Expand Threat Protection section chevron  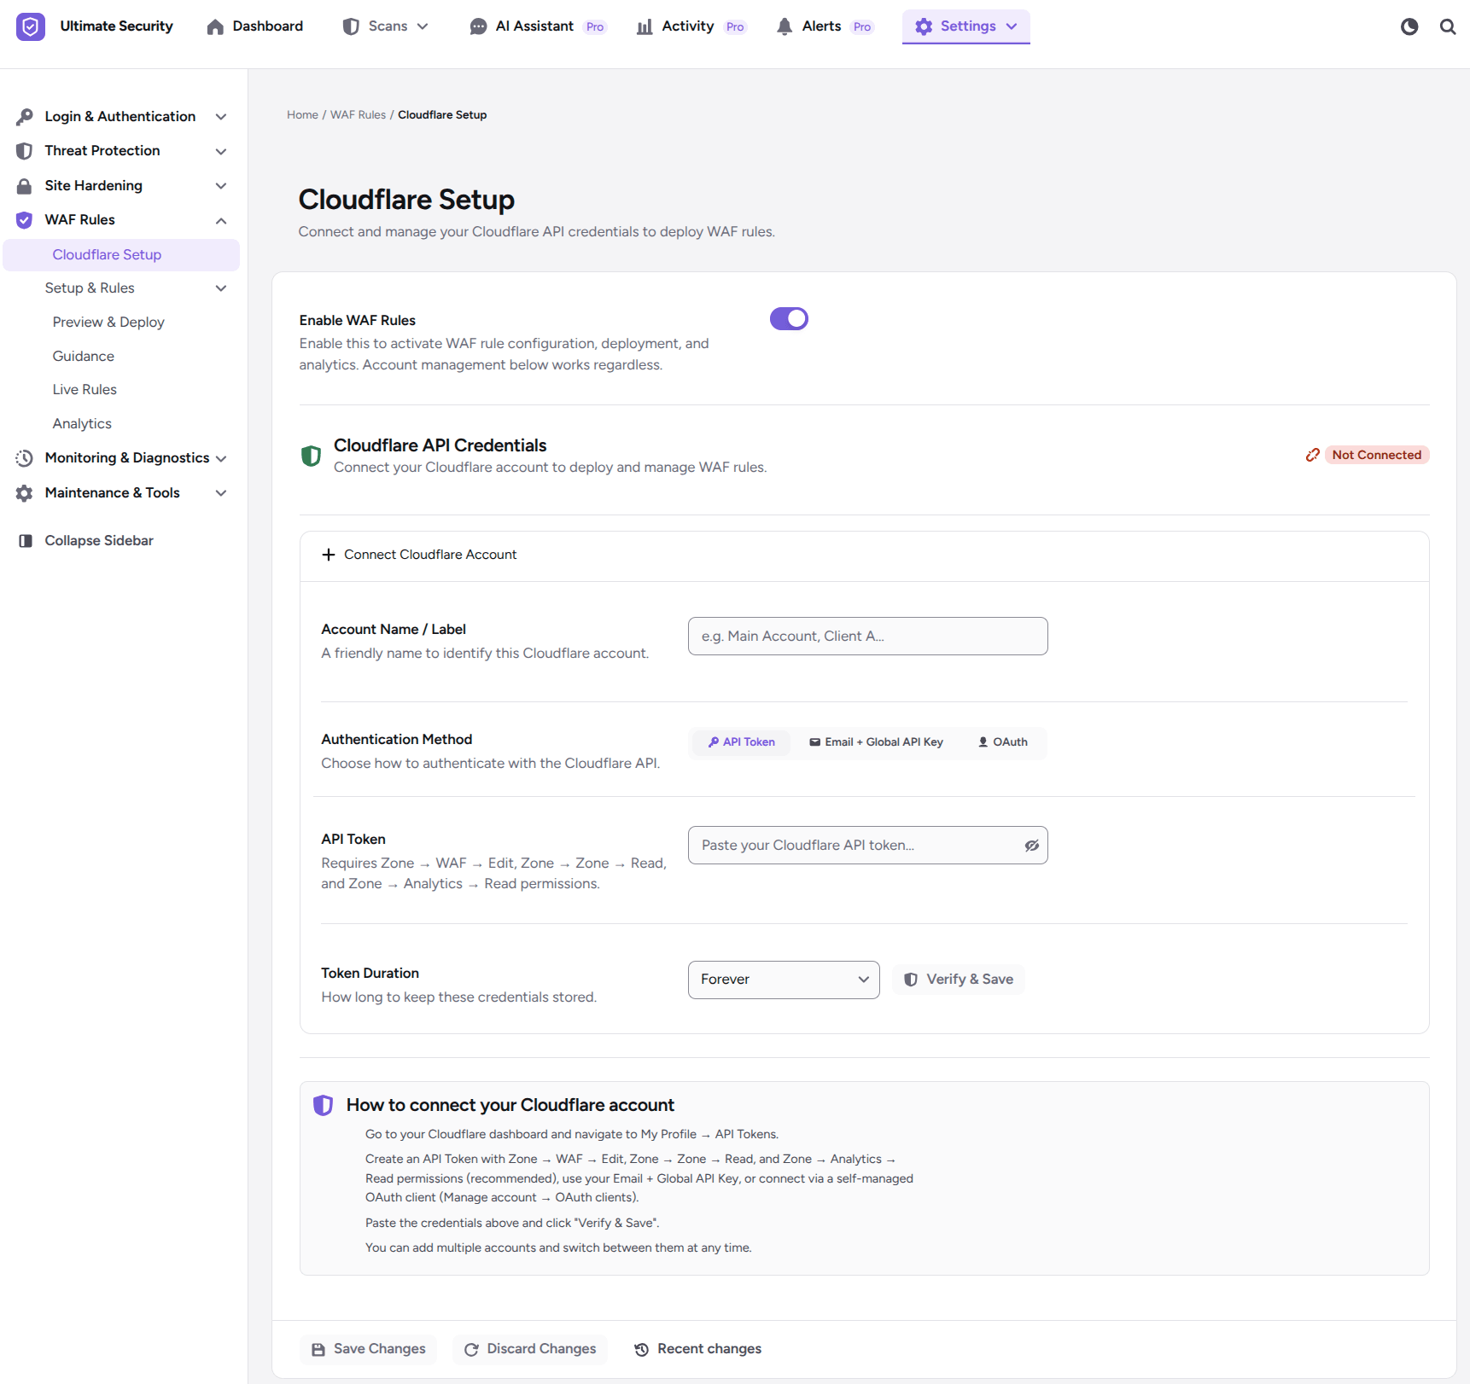221,152
